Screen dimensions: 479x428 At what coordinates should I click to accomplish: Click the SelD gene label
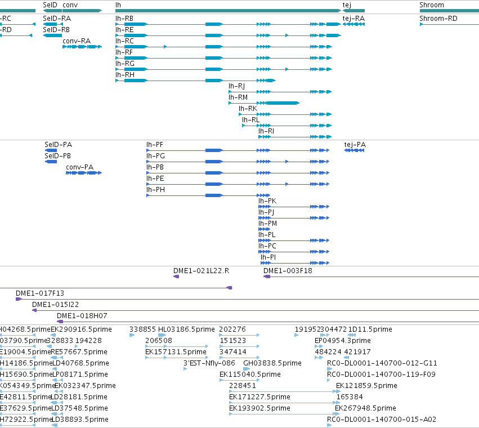click(x=50, y=5)
